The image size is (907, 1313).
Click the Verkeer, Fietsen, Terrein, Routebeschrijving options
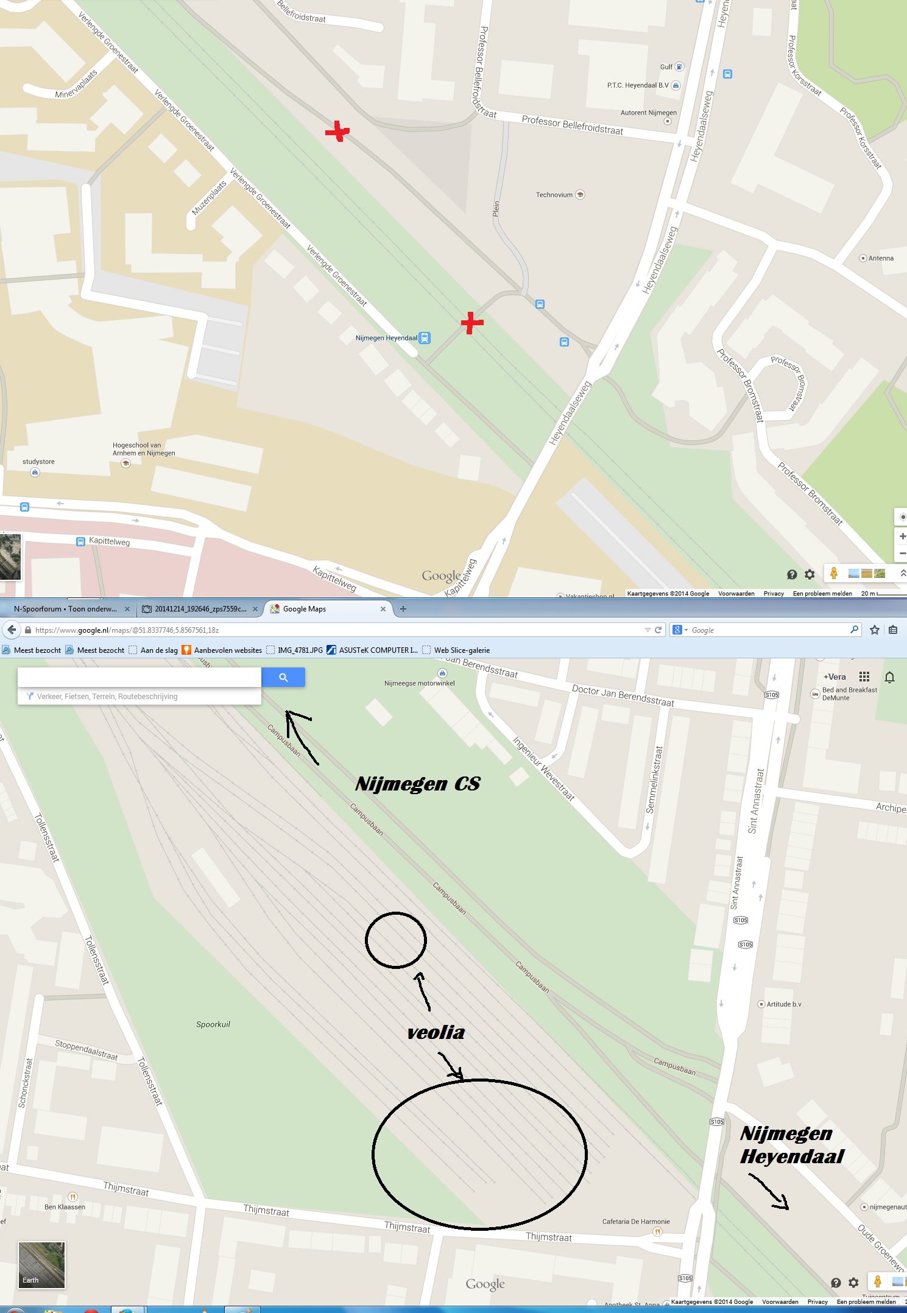point(107,696)
